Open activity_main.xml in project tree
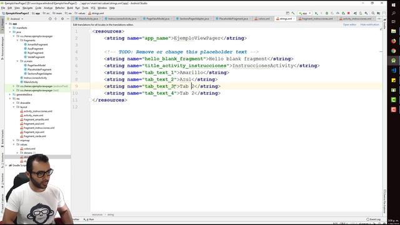The width and height of the screenshot is (400, 225). point(33,115)
